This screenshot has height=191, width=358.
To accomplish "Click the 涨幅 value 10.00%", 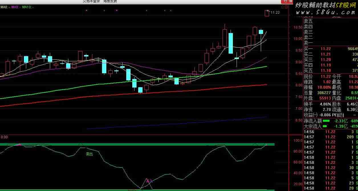I will coord(324,87).
